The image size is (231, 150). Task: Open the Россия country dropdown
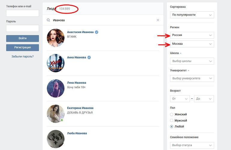click(x=192, y=35)
